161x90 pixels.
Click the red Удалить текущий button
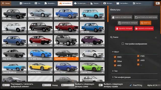tap(124, 28)
